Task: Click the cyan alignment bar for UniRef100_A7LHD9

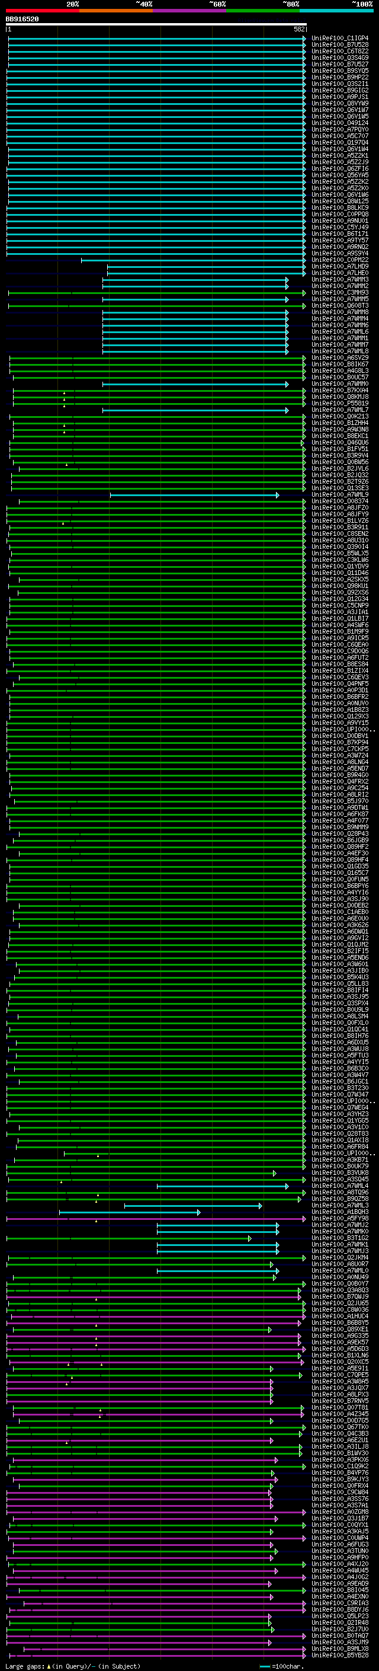Action: 206,267
